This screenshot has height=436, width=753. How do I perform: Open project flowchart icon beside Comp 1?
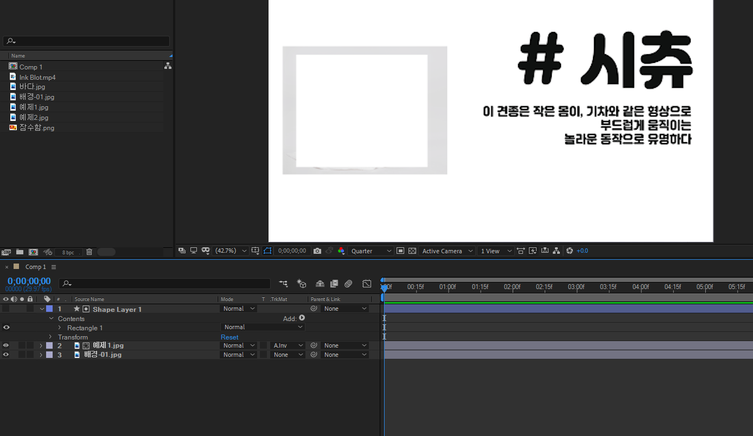168,66
